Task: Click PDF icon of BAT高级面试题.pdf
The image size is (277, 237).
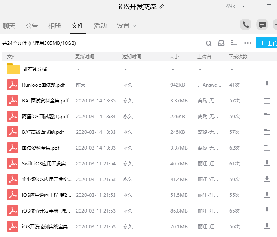Action: [x=13, y=132]
